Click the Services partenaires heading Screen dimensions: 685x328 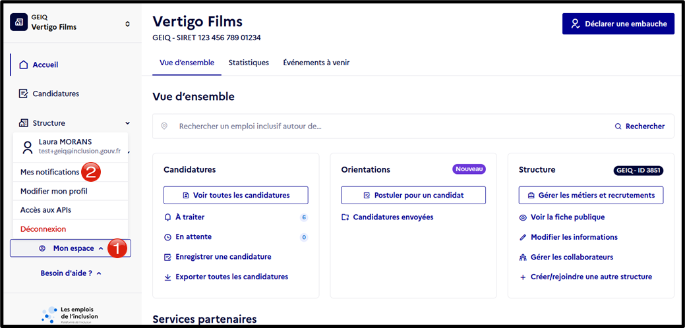(204, 319)
